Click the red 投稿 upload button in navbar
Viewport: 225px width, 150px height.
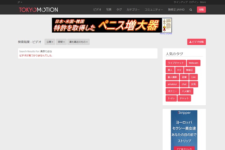click(201, 10)
